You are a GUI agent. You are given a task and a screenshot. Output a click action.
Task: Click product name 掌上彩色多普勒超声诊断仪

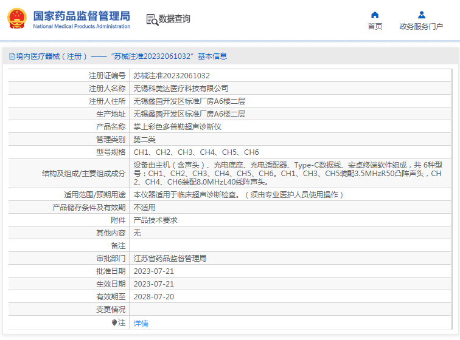tap(177, 127)
